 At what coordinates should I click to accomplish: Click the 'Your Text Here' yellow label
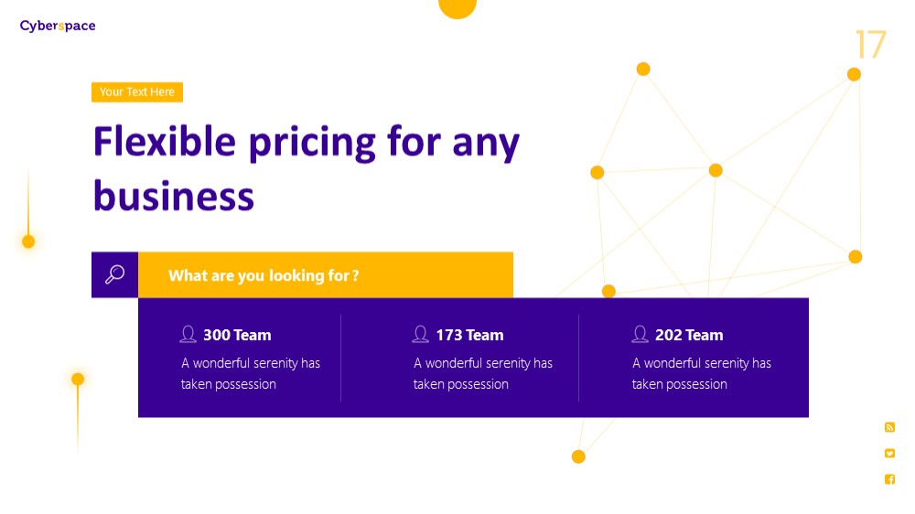point(137,92)
